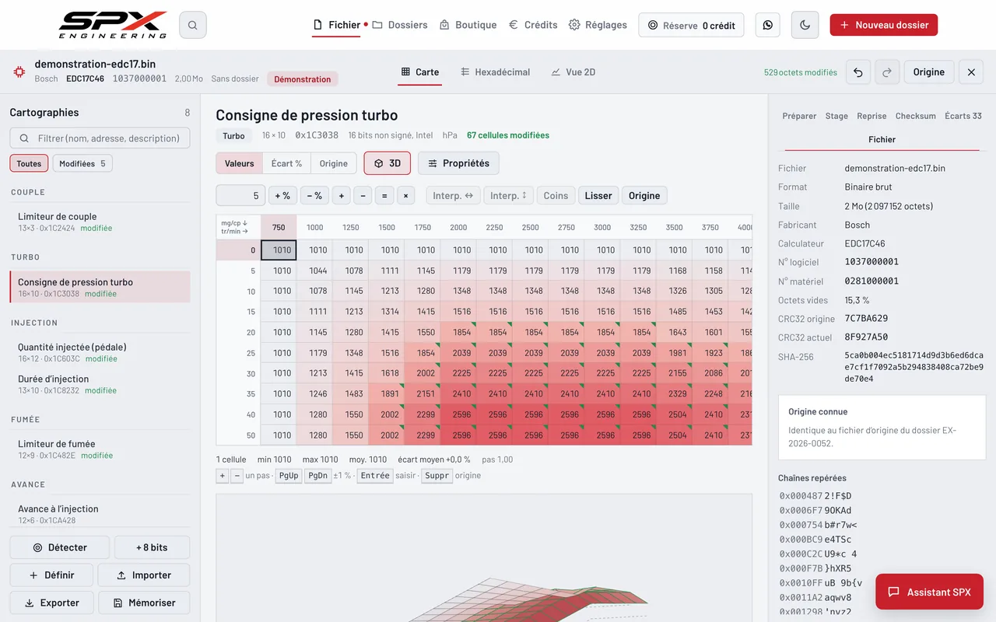Switch to the Vue 2D tab
996x622 pixels.
tap(573, 72)
